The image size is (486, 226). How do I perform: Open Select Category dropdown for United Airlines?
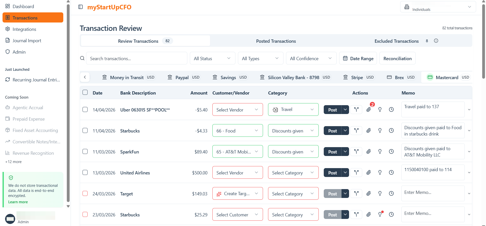coord(293,173)
